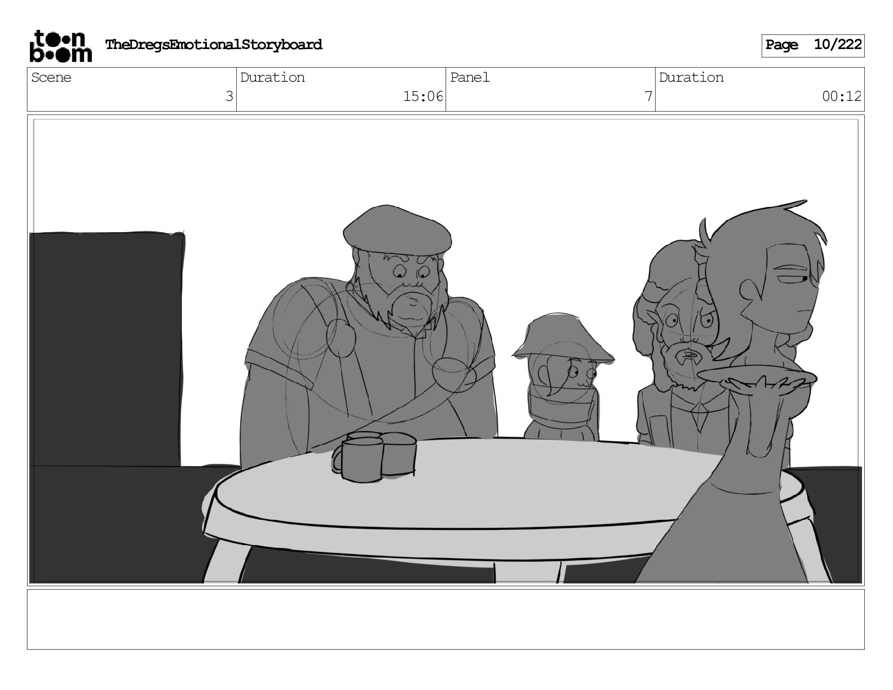Click the Page 10/222 indicator box

(x=813, y=46)
